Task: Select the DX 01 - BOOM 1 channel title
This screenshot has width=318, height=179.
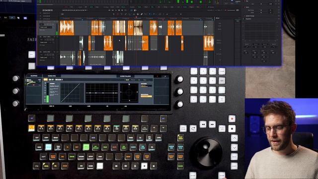Action: [56, 80]
